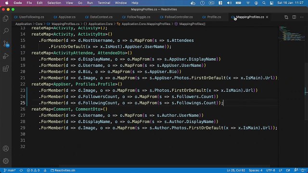Image resolution: width=308 pixels, height=173 pixels.
Task: Click the flame icon in status bar
Action: (45, 170)
